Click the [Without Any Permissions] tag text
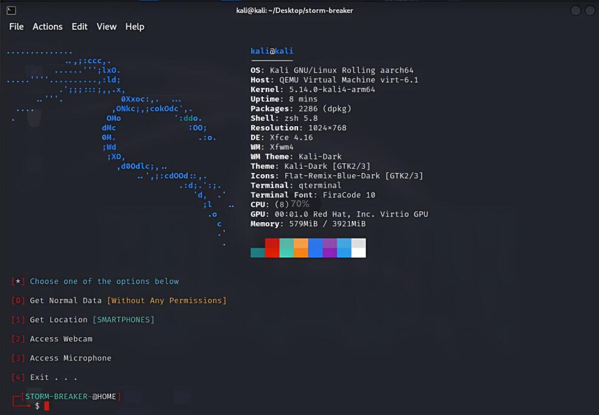Viewport: 599px width, 415px height. coord(166,300)
